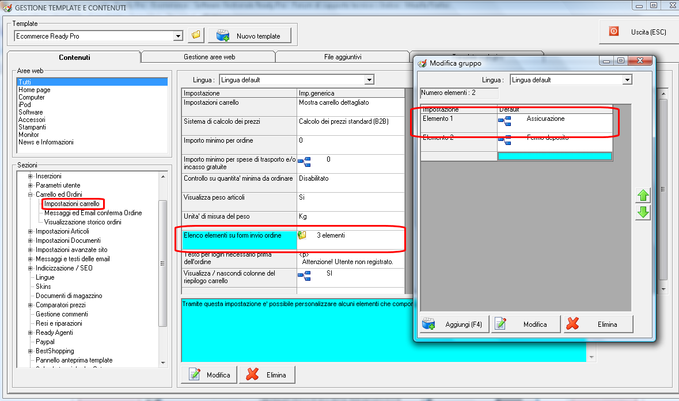Screen dimensions: 679x401
Task: Expand Ready Agenti tree node
Action: [31, 333]
